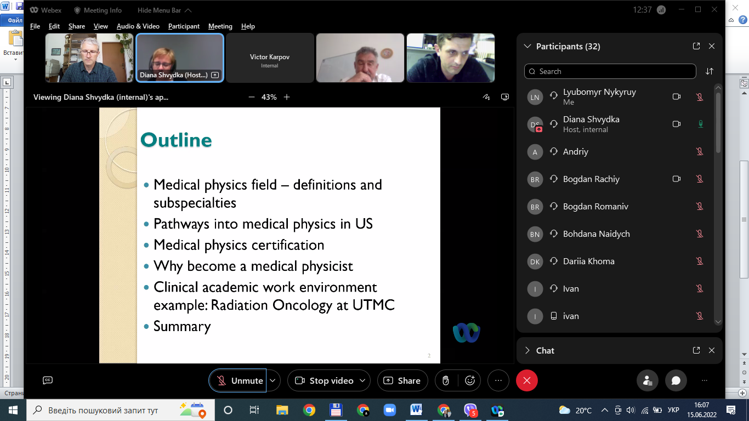Click the participants Search field
Screen dimensions: 749x421
[610, 71]
